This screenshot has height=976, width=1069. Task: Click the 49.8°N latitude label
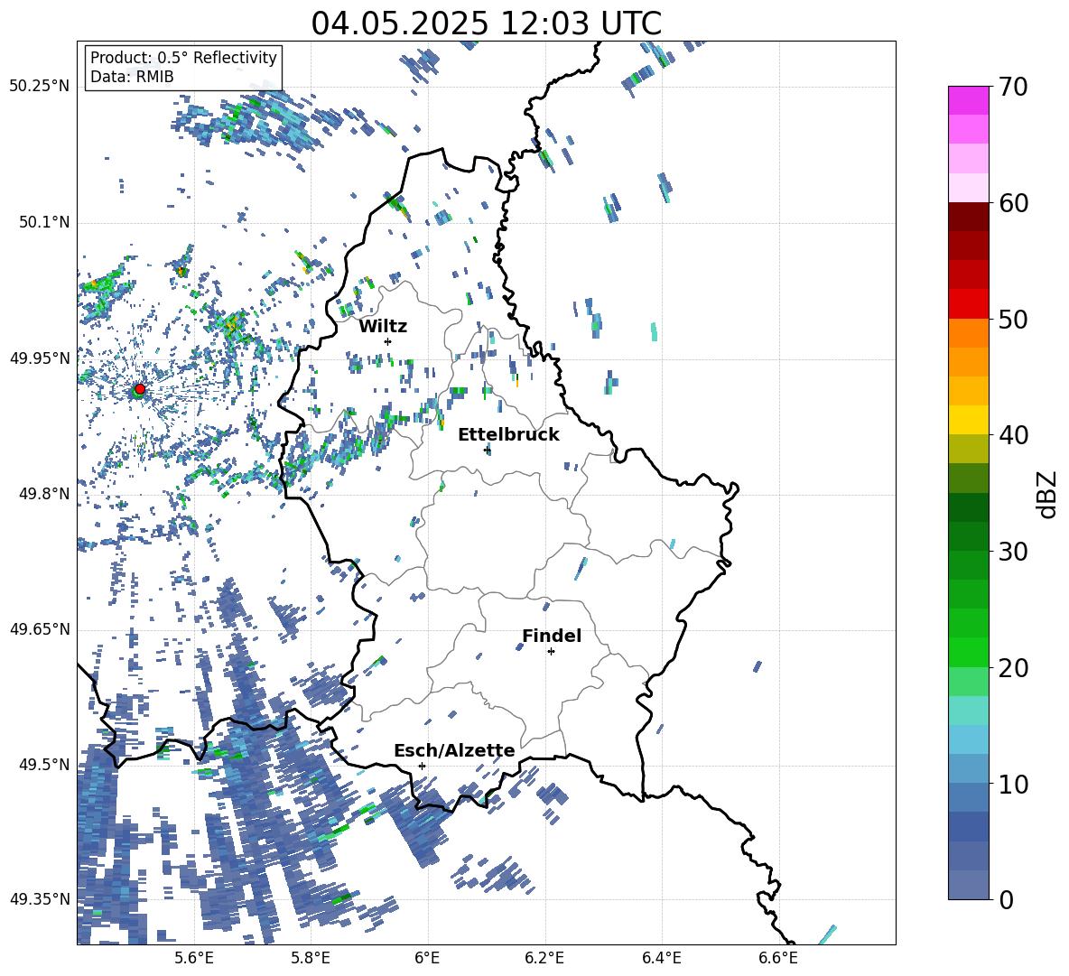44,494
